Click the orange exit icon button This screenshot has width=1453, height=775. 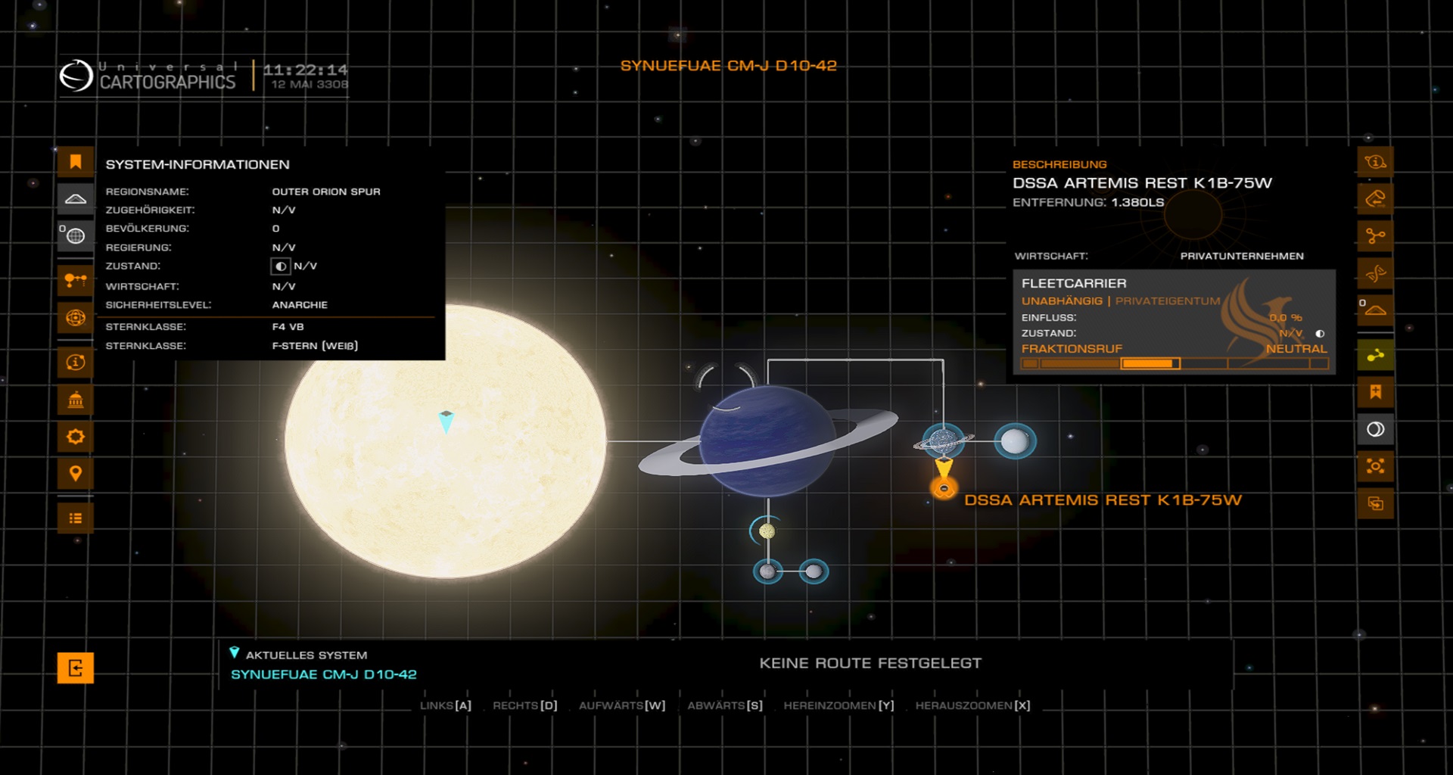76,668
